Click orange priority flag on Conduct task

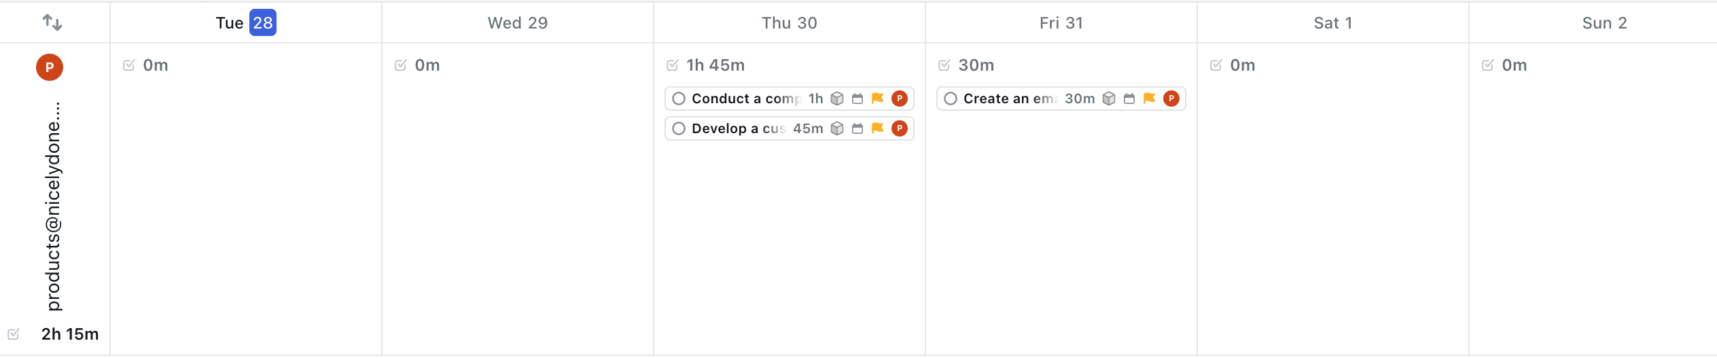pos(878,99)
